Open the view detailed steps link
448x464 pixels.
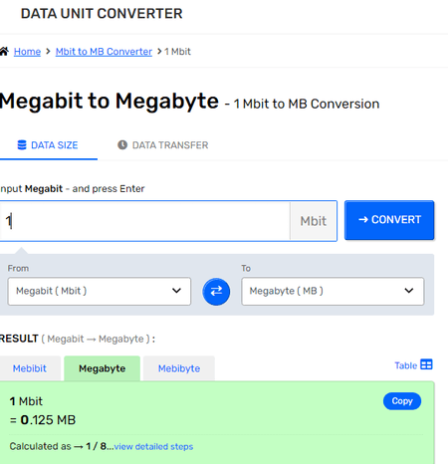point(153,446)
